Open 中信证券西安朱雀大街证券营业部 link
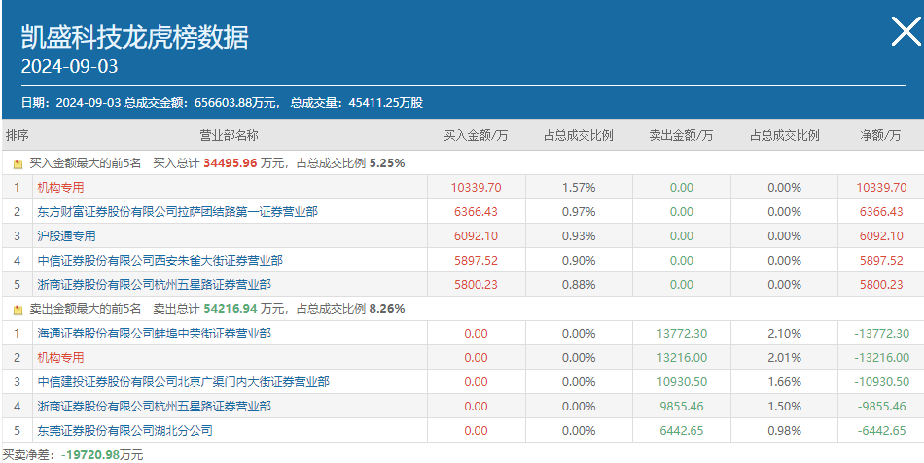This screenshot has width=924, height=463. pos(160,260)
